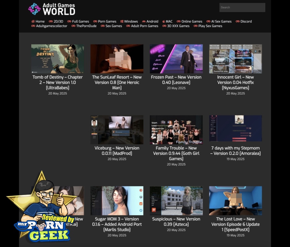The width and height of the screenshot is (290, 247).
Task: Open the Innocent Girl 0.04 Hotfix title
Action: coord(235,83)
